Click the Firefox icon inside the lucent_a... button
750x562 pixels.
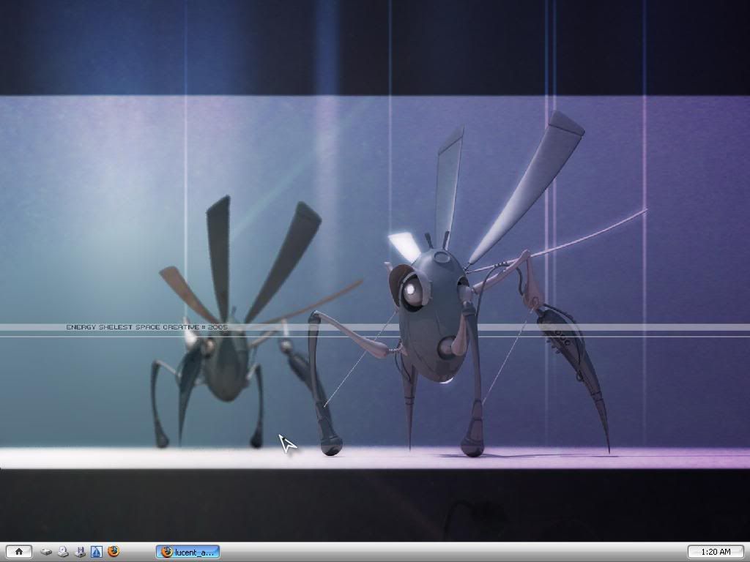click(x=166, y=552)
